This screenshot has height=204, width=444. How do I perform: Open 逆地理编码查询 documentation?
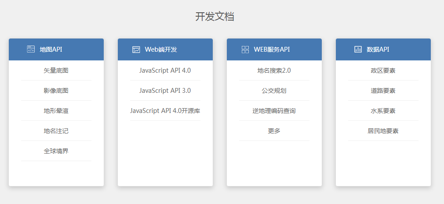tap(274, 111)
